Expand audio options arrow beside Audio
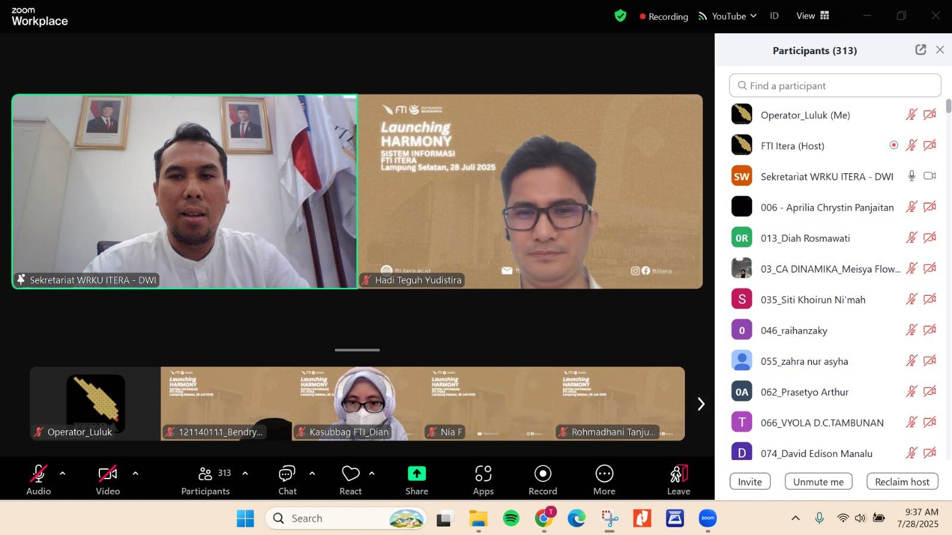Image resolution: width=952 pixels, height=535 pixels. (62, 474)
